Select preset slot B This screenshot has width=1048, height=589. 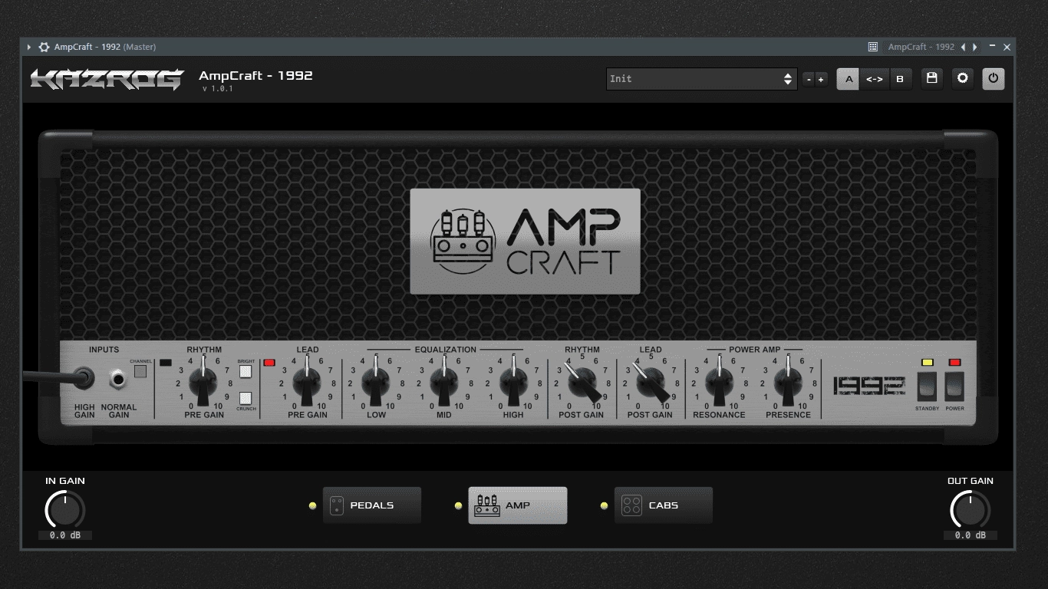900,79
